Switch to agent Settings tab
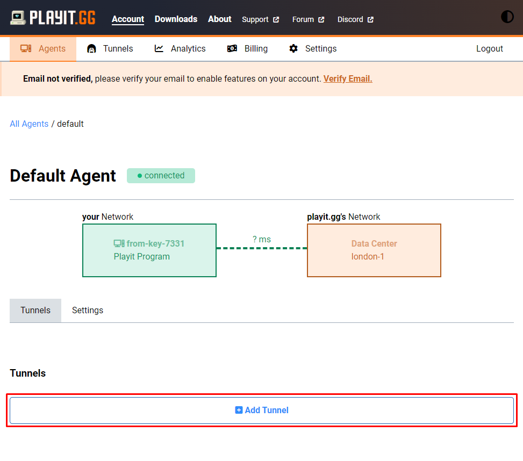 [88, 310]
